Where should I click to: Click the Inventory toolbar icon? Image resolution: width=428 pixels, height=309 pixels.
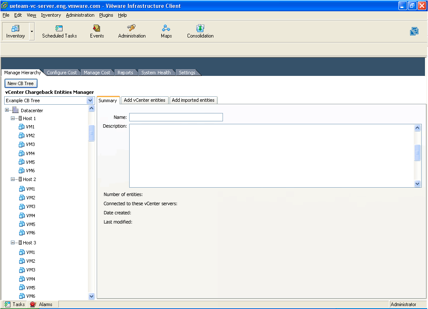click(x=15, y=28)
